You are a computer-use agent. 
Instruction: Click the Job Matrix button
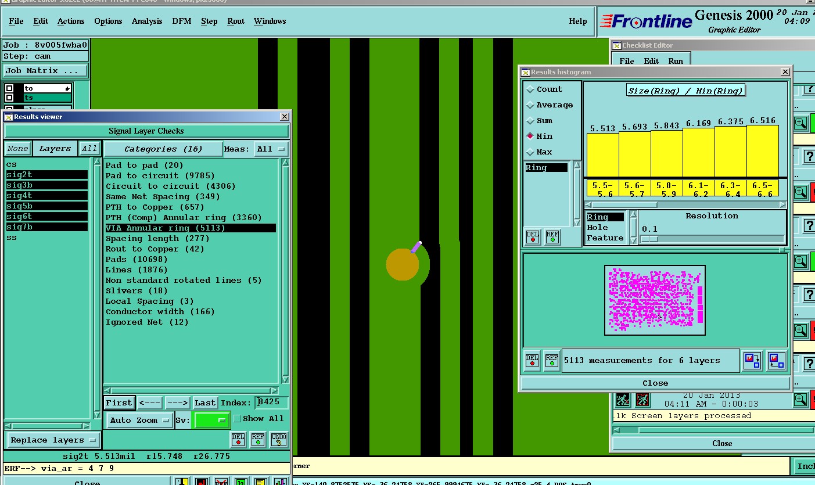click(46, 71)
